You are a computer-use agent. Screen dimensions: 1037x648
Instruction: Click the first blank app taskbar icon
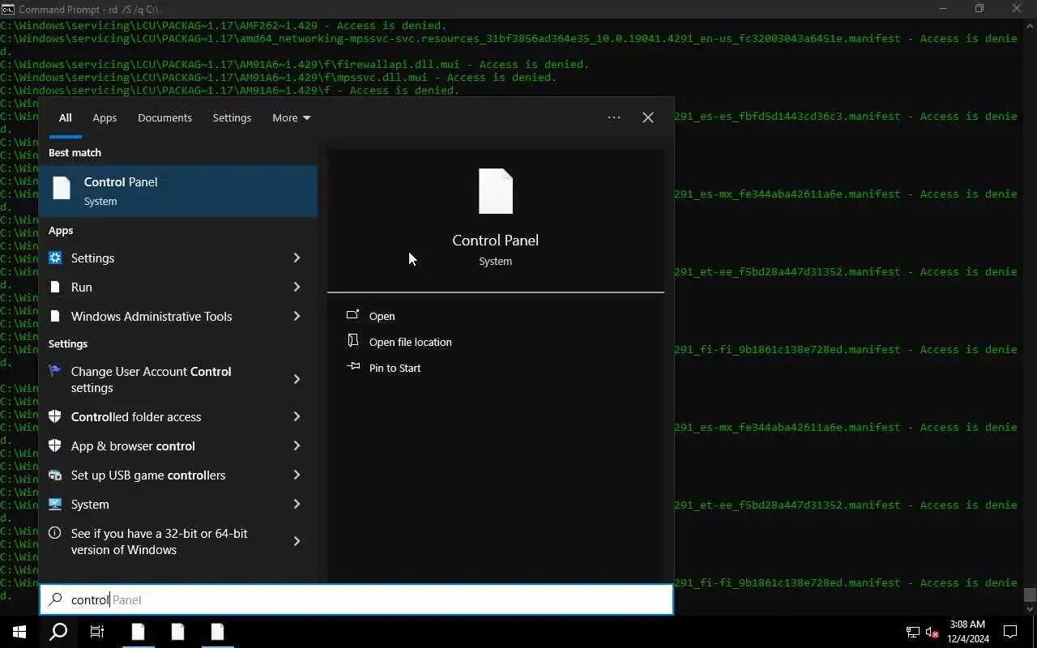pyautogui.click(x=138, y=632)
